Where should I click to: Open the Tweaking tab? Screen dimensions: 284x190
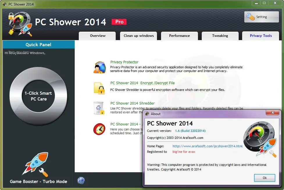(220, 36)
